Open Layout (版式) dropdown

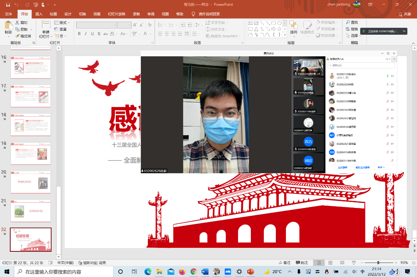pyautogui.click(x=62, y=23)
